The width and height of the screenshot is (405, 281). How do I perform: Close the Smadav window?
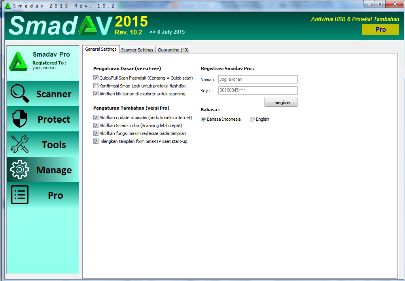pyautogui.click(x=395, y=4)
